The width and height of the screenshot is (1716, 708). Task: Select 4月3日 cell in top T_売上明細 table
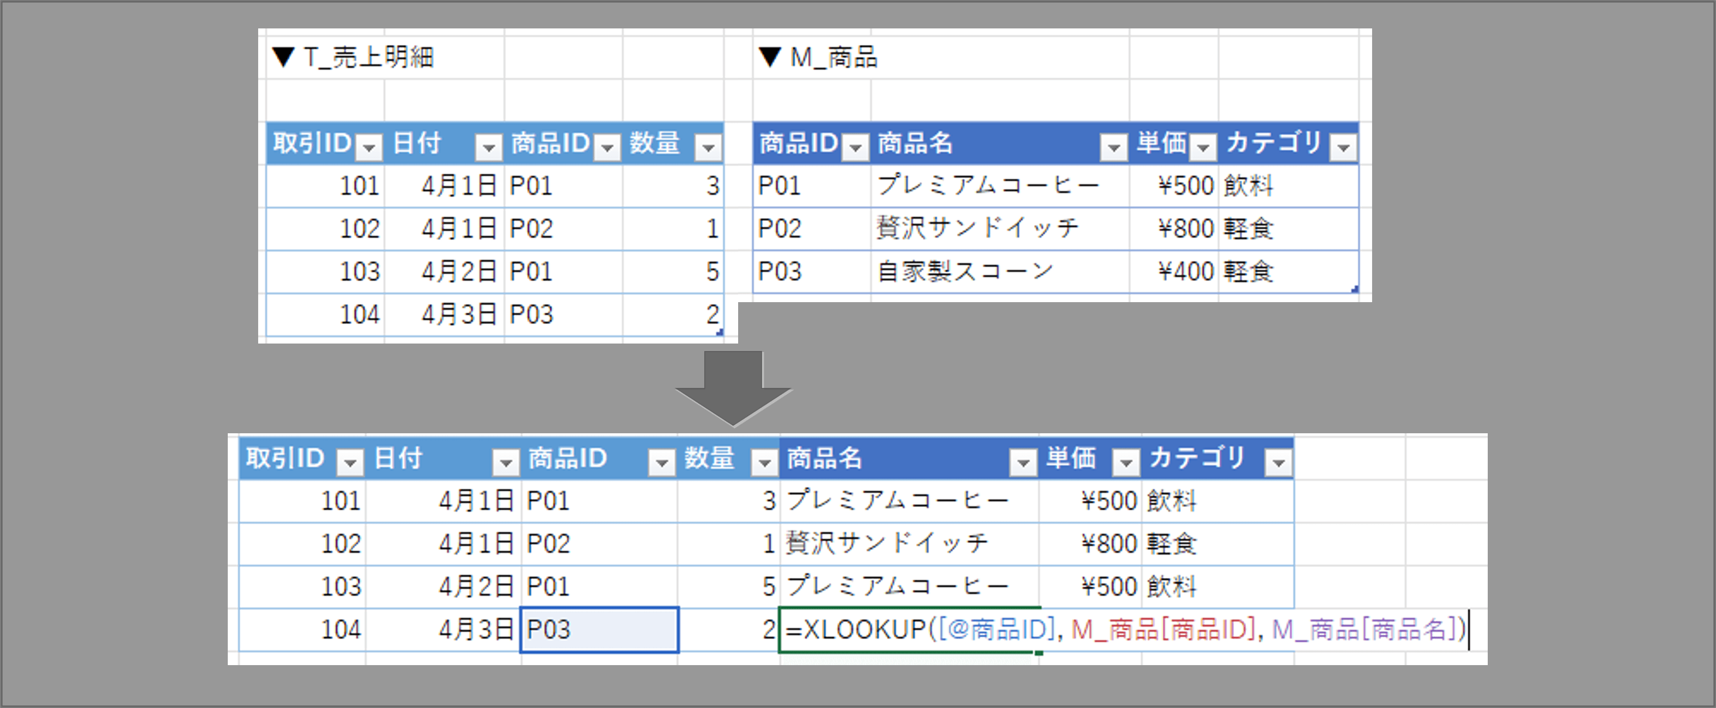tap(444, 314)
